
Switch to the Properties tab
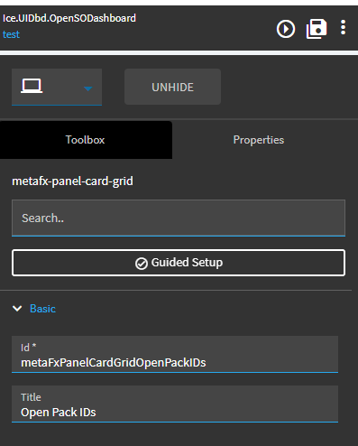pyautogui.click(x=259, y=140)
